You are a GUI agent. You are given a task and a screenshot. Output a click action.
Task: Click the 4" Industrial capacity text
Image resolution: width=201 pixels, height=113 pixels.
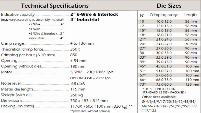click(84, 20)
